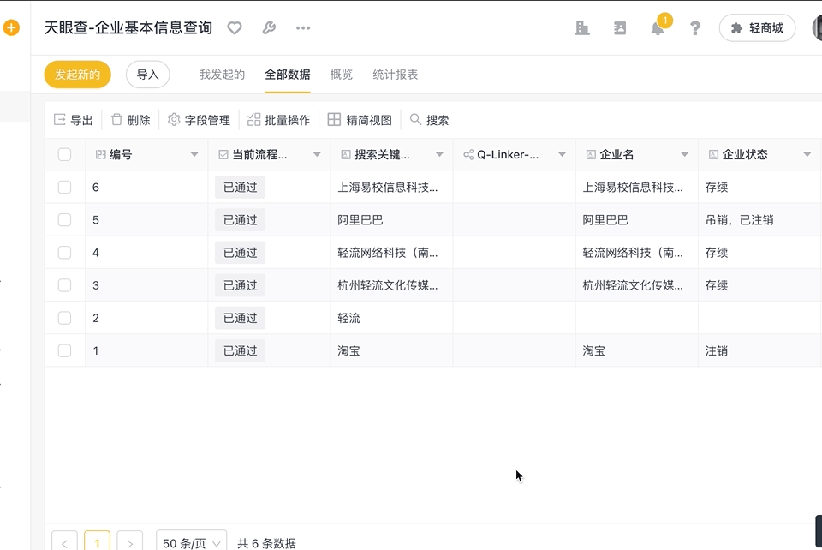Open the 编号 column dropdown arrow

pyautogui.click(x=194, y=155)
